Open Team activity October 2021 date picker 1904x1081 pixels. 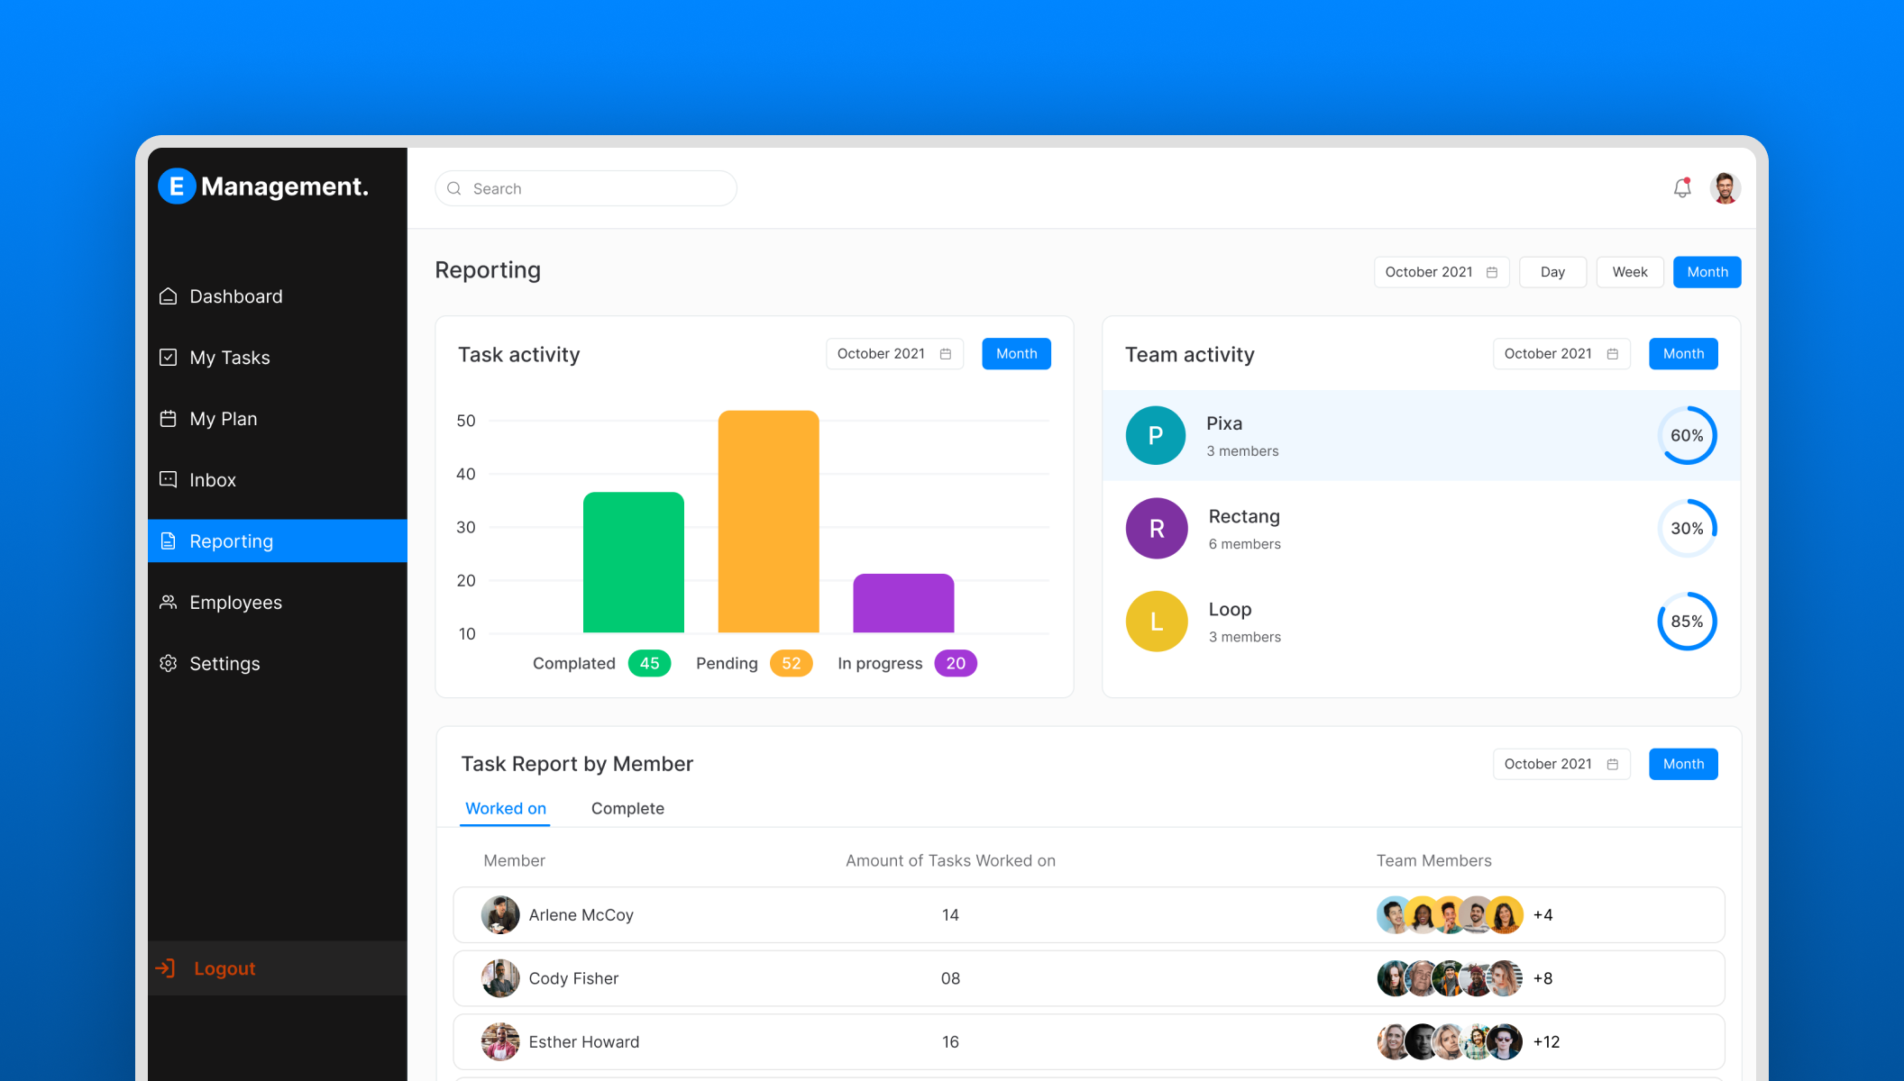point(1561,354)
